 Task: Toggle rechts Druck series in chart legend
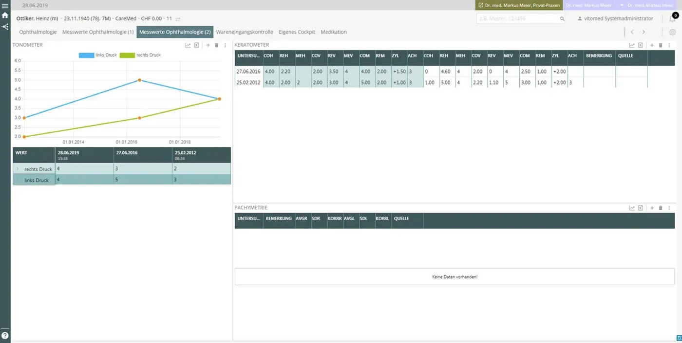(x=140, y=55)
